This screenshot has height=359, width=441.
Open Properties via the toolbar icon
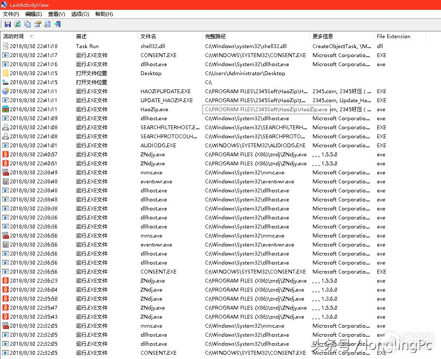coord(37,24)
